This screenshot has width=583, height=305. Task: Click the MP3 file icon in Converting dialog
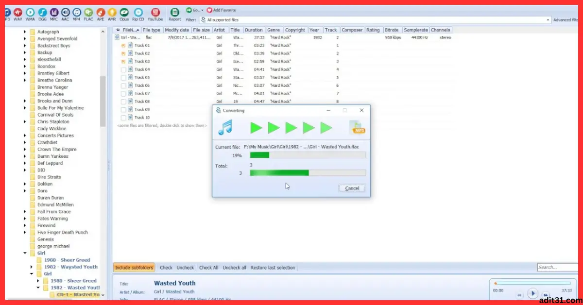[358, 128]
